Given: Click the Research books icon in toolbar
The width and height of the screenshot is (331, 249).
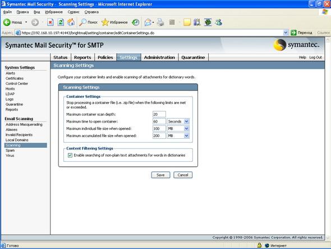Looking at the screenshot, I should 197,22.
